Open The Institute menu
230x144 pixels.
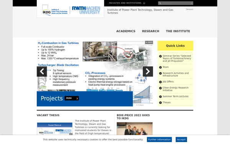178,31
